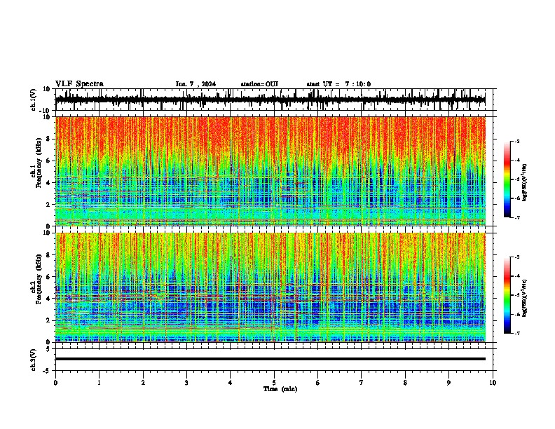Click the ch.1 color bar '-3' label
Image resolution: width=555 pixels, height=429 pixels.
517,141
